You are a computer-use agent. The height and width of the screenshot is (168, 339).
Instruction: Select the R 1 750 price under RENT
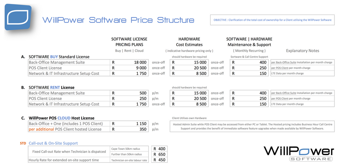click(x=129, y=104)
